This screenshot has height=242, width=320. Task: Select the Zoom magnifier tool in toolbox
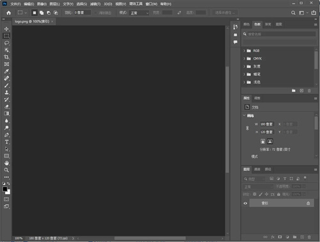click(6, 170)
